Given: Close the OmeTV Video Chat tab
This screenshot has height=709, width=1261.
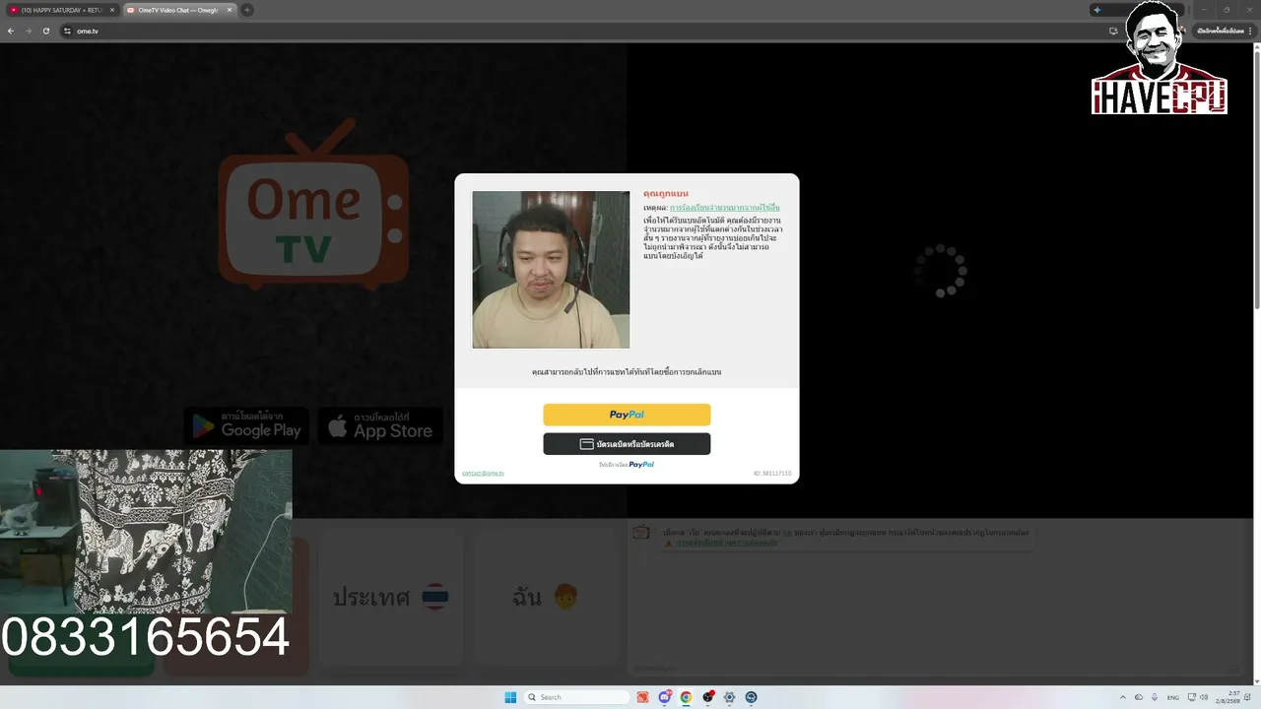Looking at the screenshot, I should pyautogui.click(x=229, y=10).
